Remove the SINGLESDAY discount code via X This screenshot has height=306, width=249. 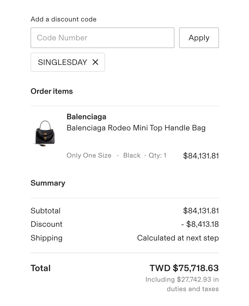[95, 62]
